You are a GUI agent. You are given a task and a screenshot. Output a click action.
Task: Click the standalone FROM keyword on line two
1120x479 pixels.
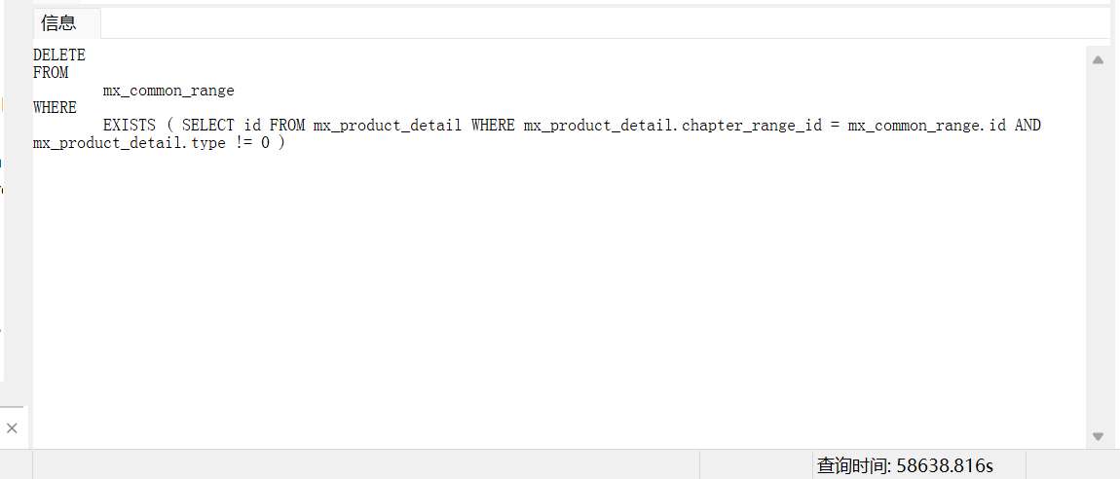[x=51, y=73]
